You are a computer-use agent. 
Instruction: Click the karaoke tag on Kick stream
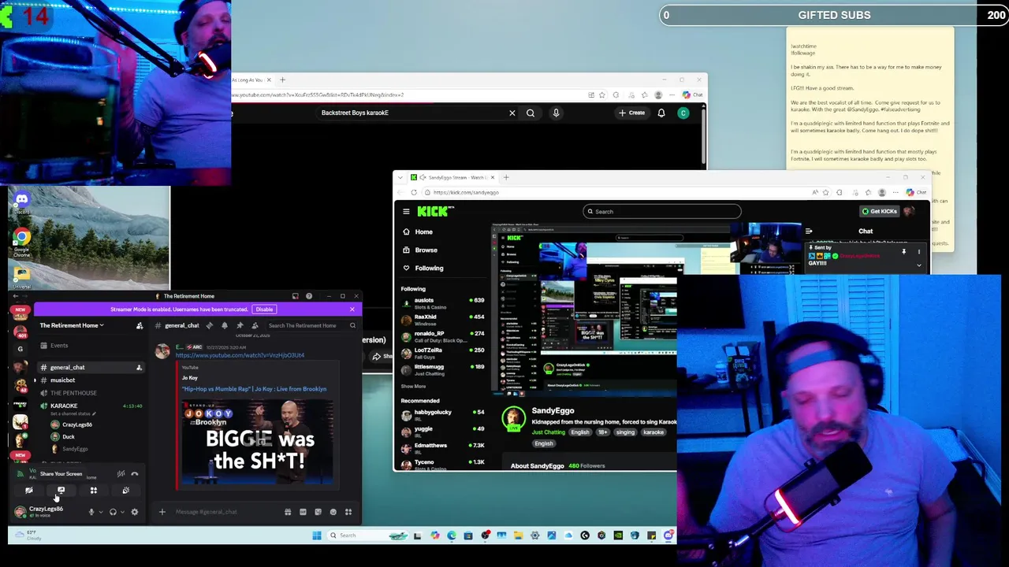point(653,432)
